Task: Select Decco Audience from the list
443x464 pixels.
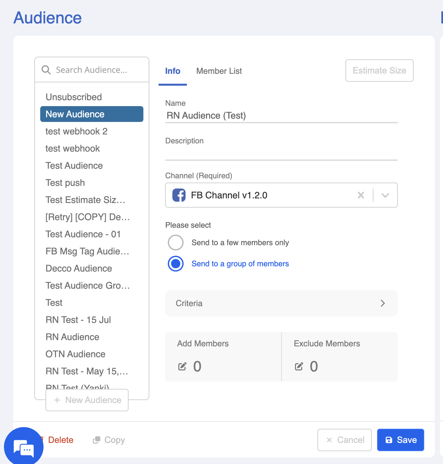Action: (x=79, y=268)
